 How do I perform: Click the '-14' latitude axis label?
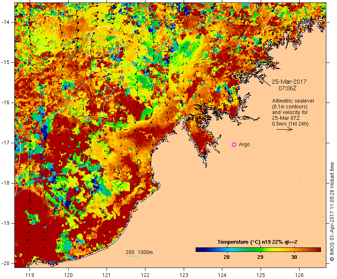pyautogui.click(x=5, y=22)
